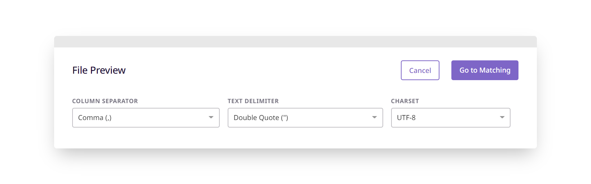591x184 pixels.
Task: Click the gray bar atop the dialog
Action: coord(295,42)
